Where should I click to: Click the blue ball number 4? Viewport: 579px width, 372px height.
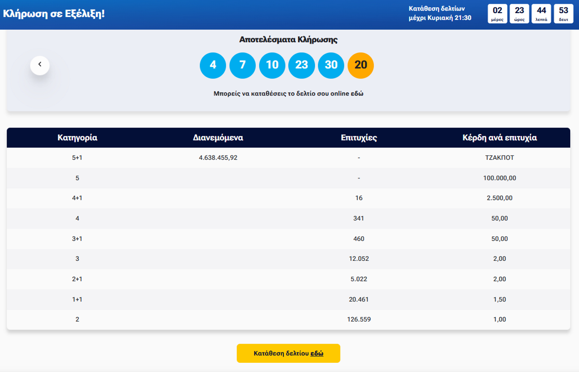coord(213,65)
